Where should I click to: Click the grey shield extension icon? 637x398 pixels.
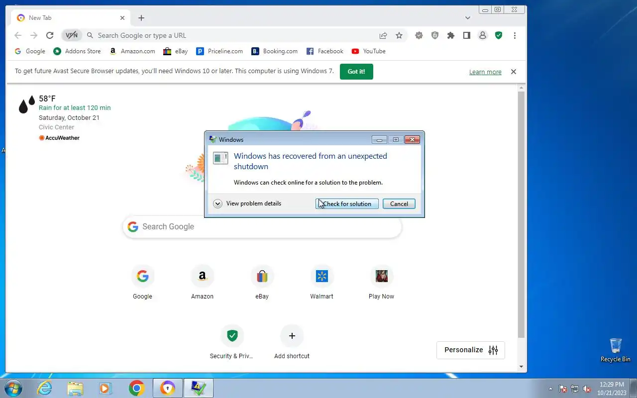[x=435, y=35]
